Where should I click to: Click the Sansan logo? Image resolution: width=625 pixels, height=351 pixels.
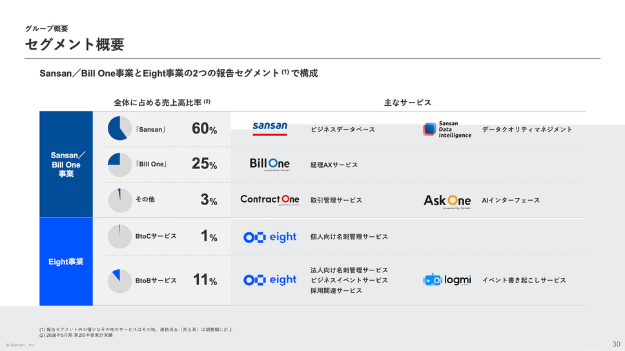[270, 128]
